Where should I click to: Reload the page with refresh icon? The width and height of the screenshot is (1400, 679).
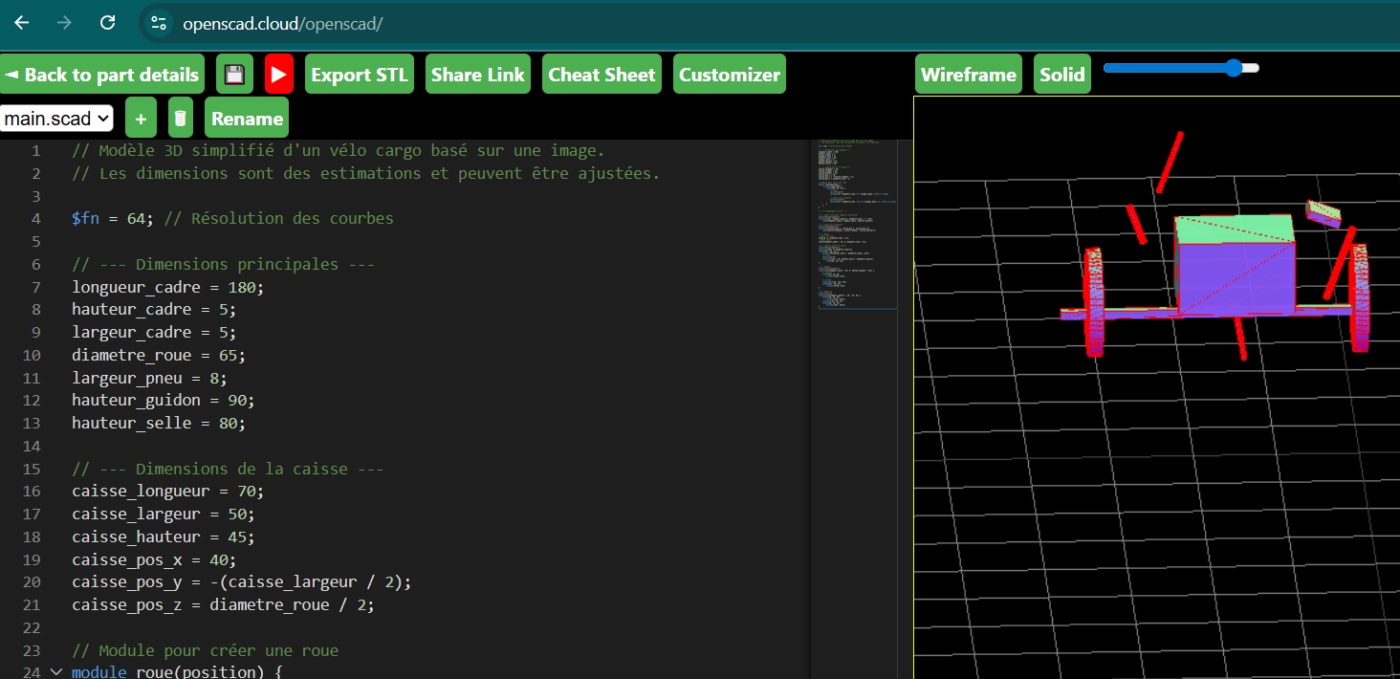point(108,23)
